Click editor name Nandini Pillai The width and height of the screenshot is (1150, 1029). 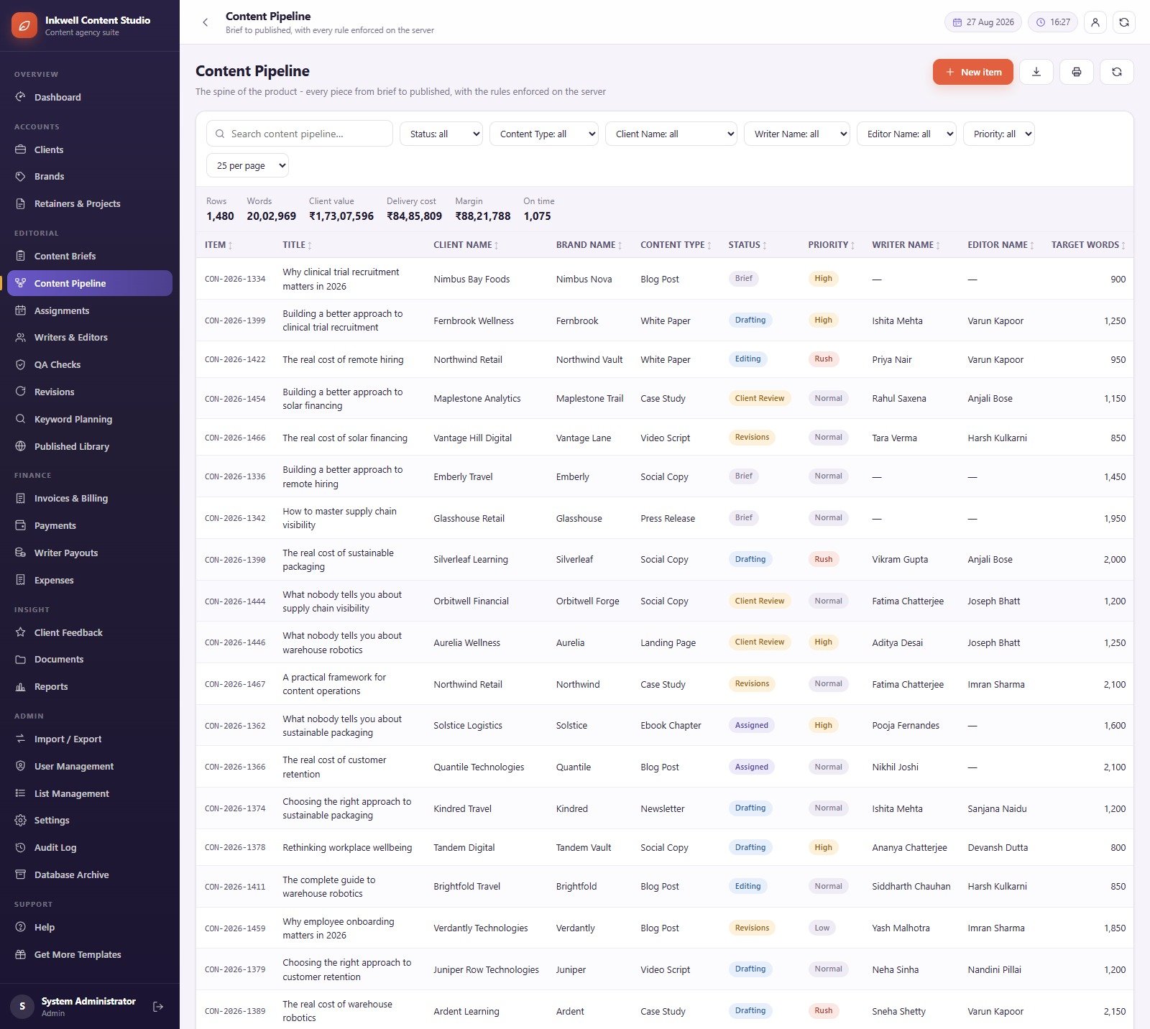[x=994, y=969]
